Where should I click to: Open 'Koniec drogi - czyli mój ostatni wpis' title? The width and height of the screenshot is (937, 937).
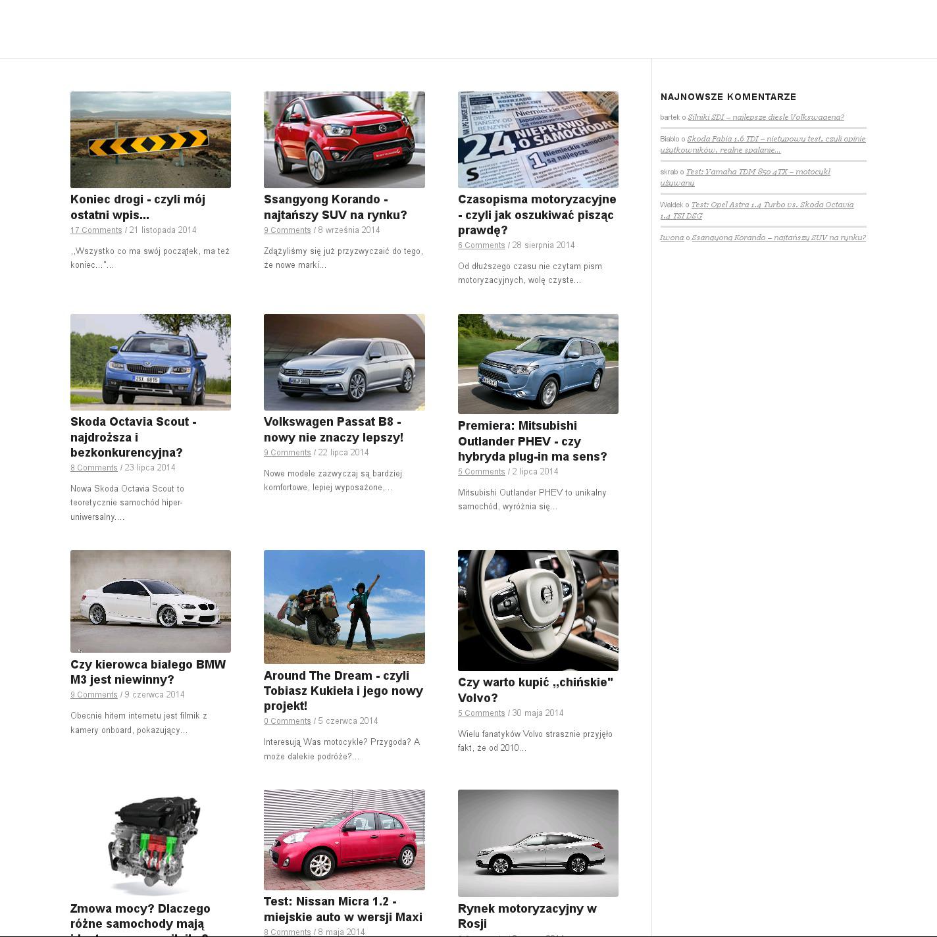[138, 207]
